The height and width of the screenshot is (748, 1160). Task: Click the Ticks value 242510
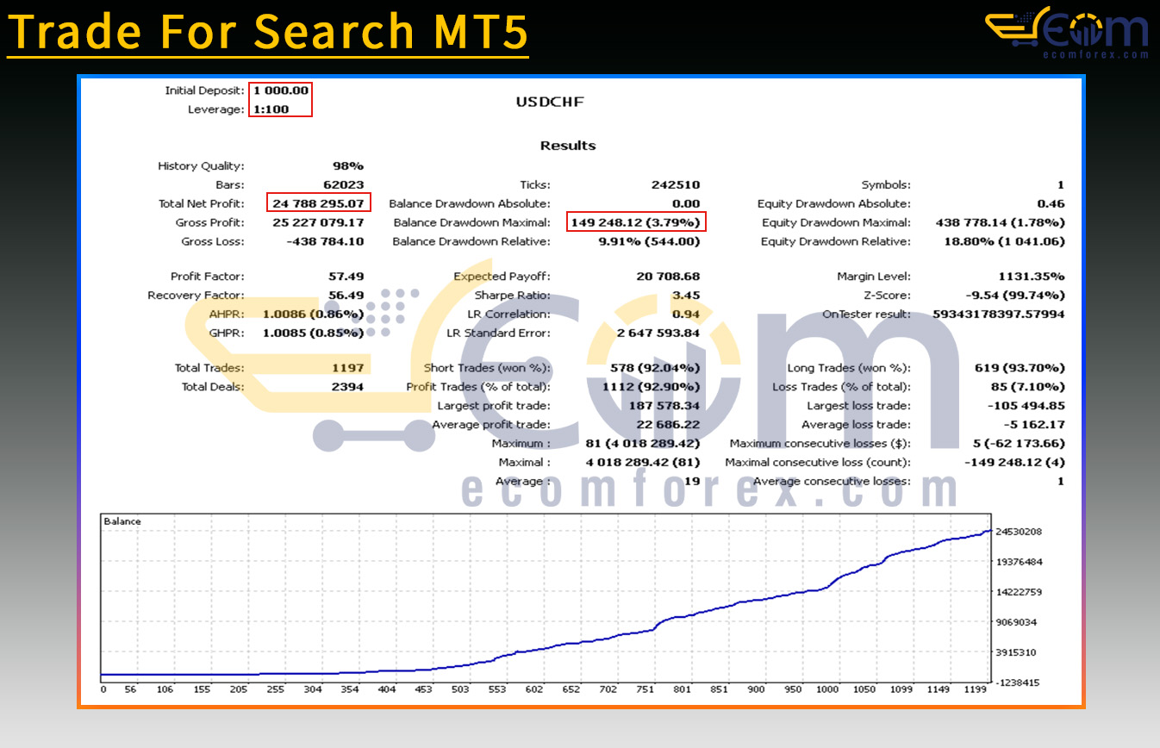(676, 185)
